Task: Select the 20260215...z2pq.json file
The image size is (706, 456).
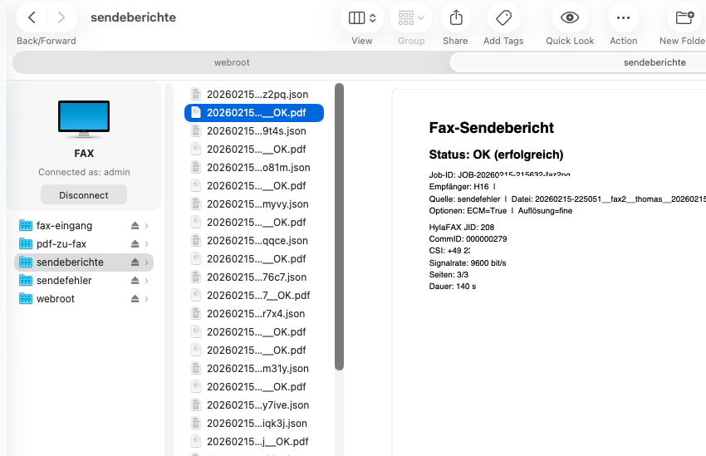Action: click(257, 95)
